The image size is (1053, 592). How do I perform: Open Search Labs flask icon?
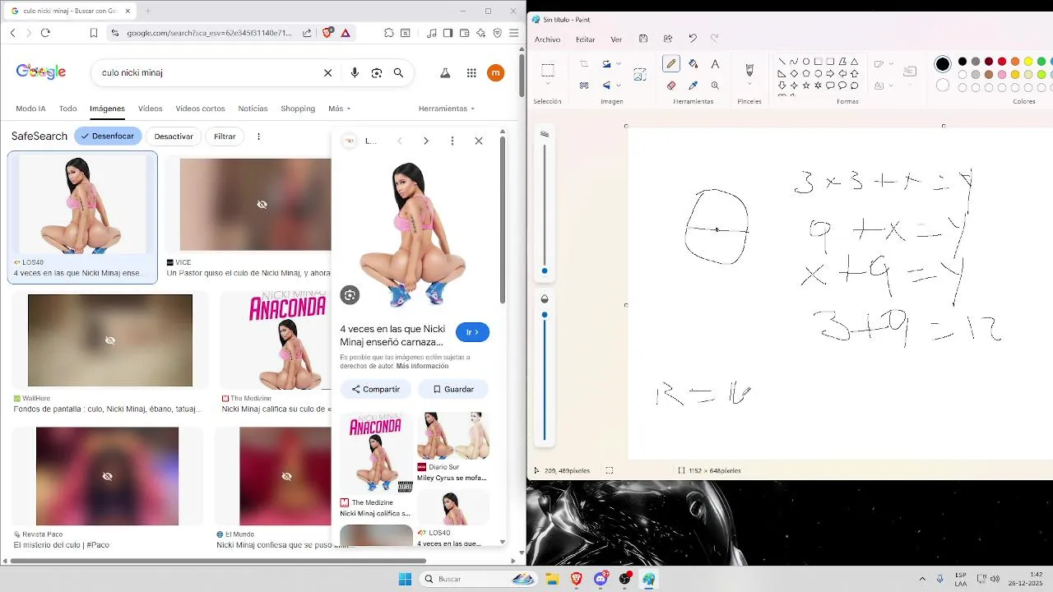pos(445,72)
